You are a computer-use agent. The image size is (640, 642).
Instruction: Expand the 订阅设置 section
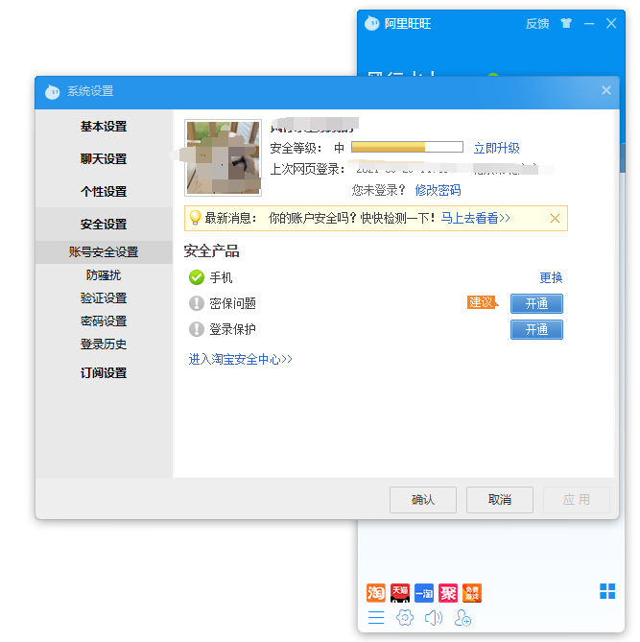click(x=104, y=373)
